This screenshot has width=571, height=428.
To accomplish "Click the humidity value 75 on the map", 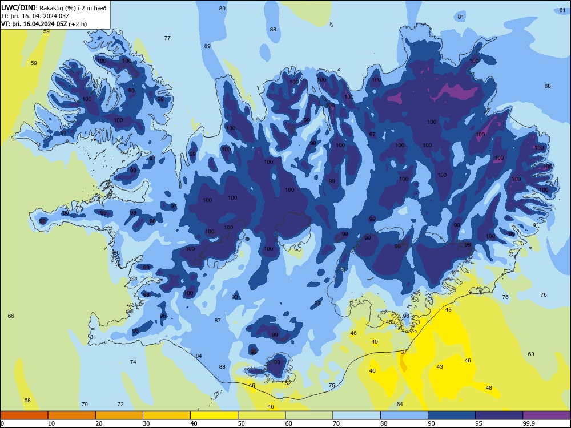I will (x=332, y=385).
